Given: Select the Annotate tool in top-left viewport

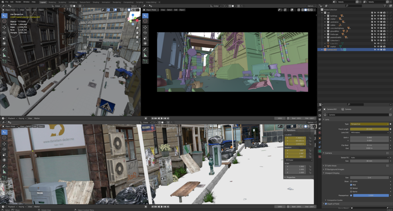Looking at the screenshot, I should click(4, 50).
